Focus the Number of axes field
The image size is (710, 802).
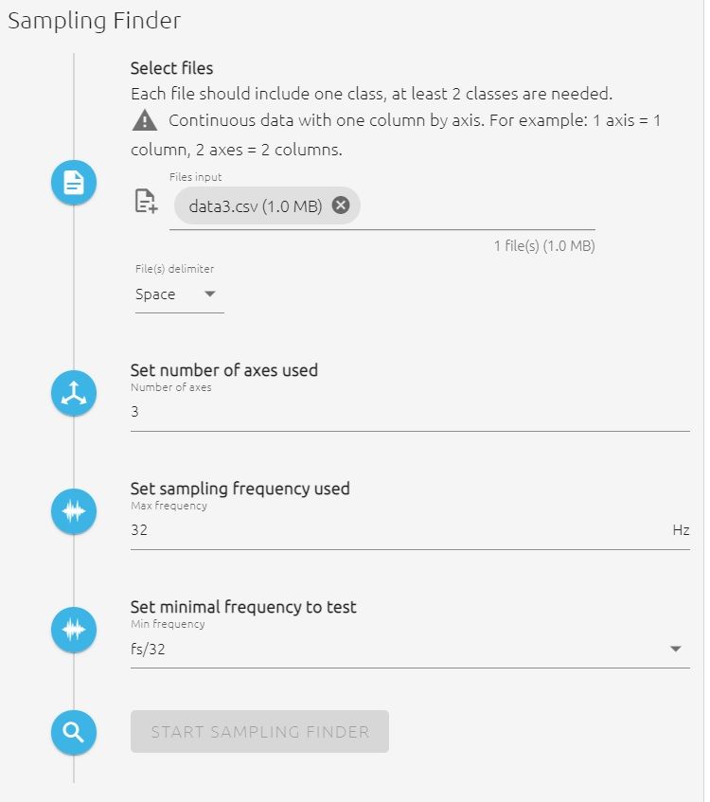point(409,412)
